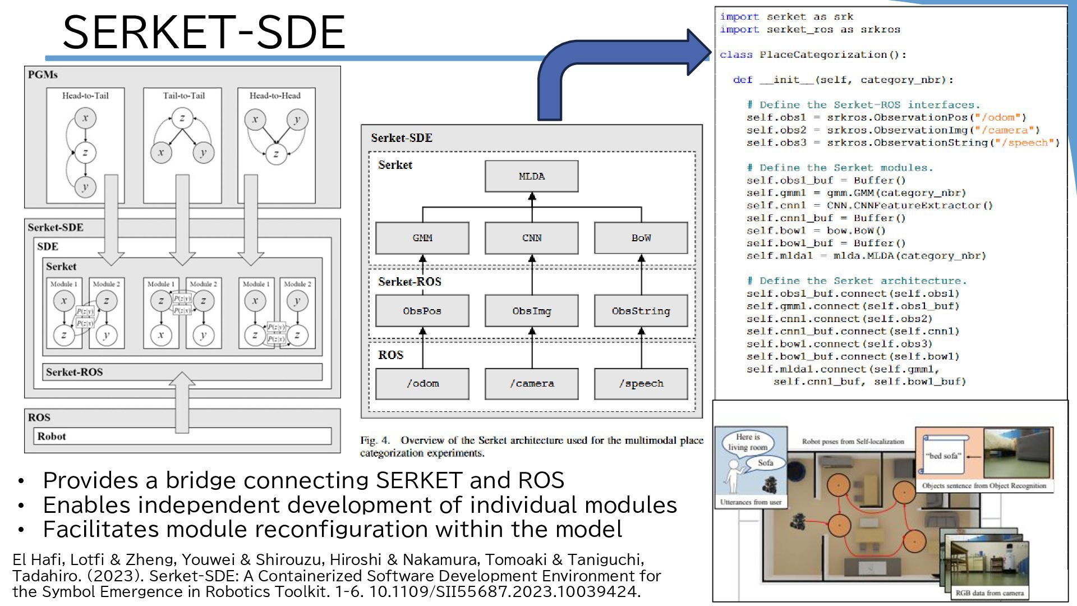Image resolution: width=1077 pixels, height=606 pixels.
Task: Click the SERKET-SDE slide title
Action: pyautogui.click(x=204, y=33)
